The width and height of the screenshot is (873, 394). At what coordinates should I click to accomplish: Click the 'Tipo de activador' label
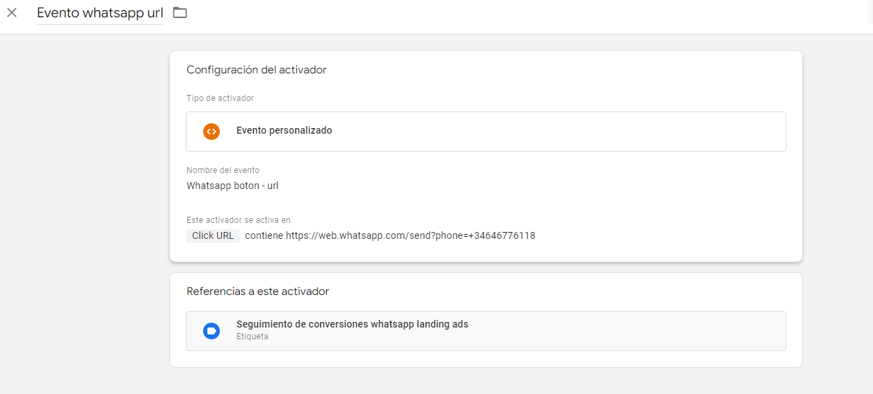coord(220,98)
